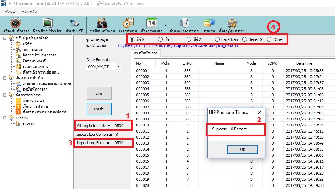Select the FaceScan radio option
335x189 pixels.
click(217, 39)
